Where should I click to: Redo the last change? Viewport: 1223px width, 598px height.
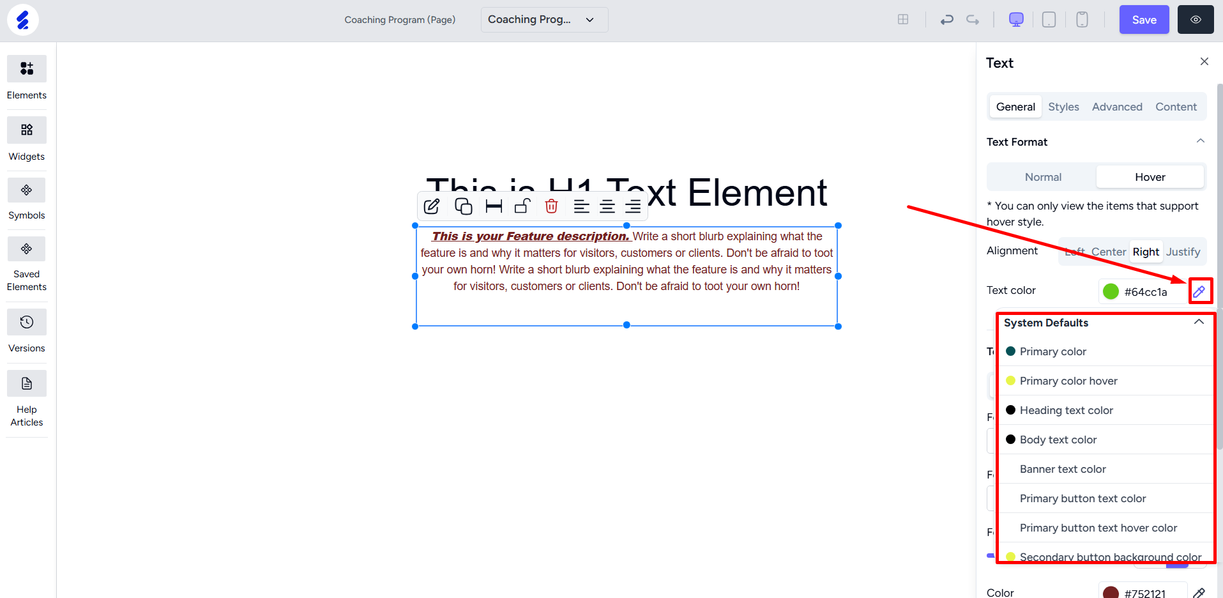[973, 20]
